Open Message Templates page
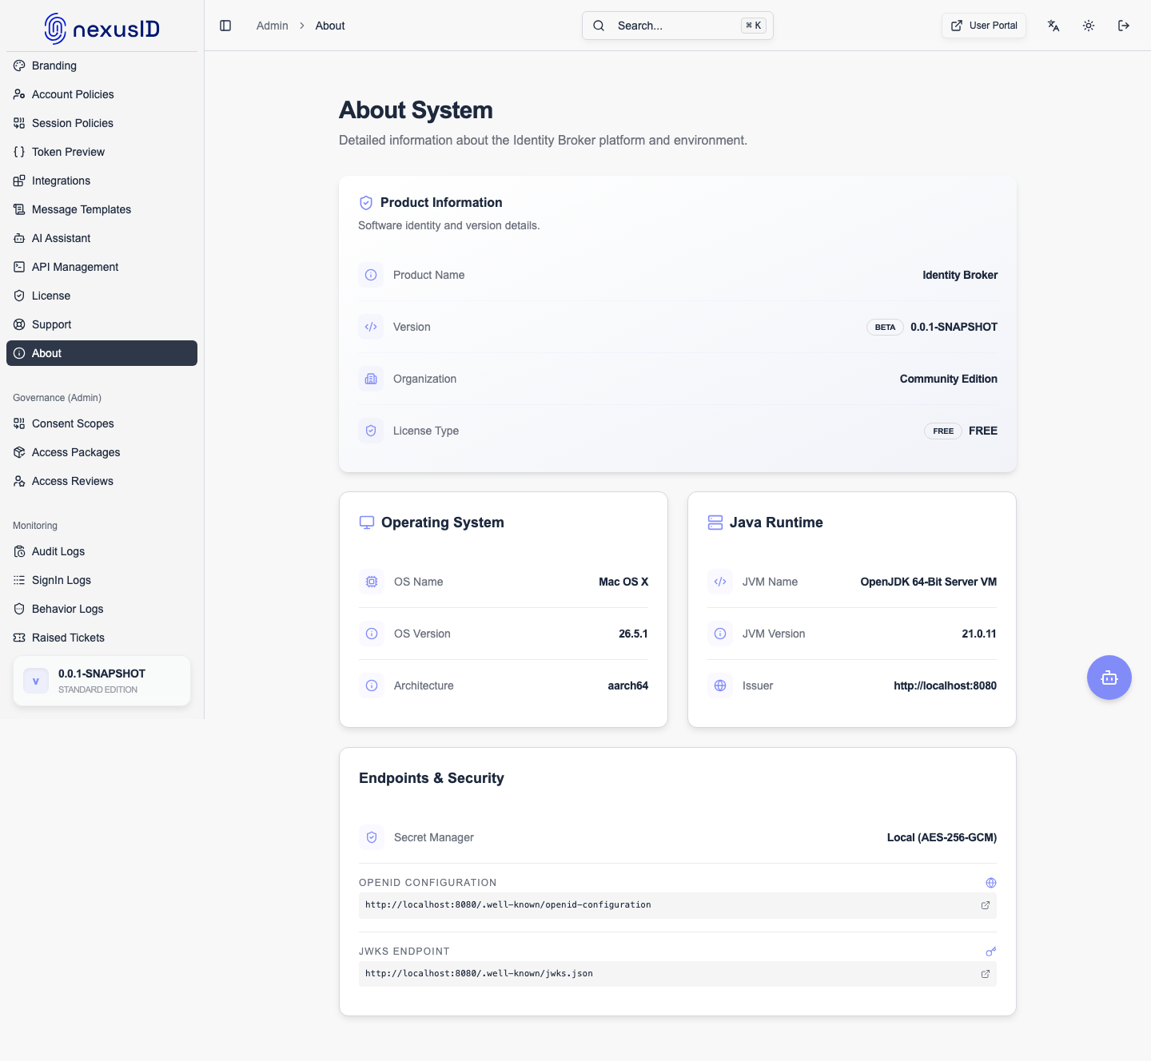Screen dimensions: 1151x1061 click(102, 209)
